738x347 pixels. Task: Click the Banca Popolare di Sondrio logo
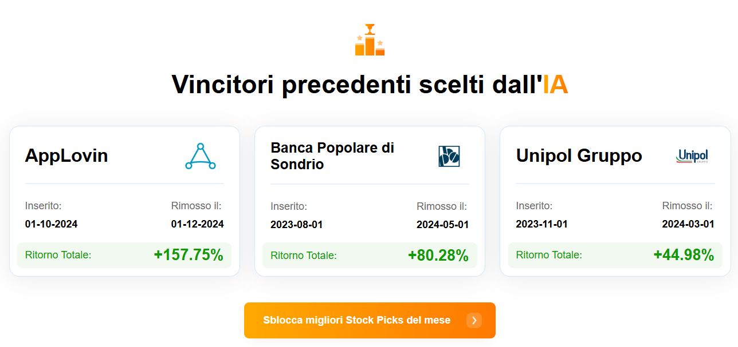(449, 156)
